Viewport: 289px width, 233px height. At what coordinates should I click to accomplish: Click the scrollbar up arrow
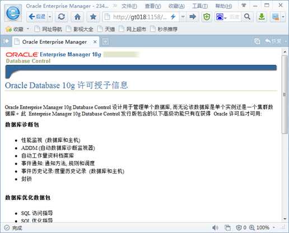285,52
